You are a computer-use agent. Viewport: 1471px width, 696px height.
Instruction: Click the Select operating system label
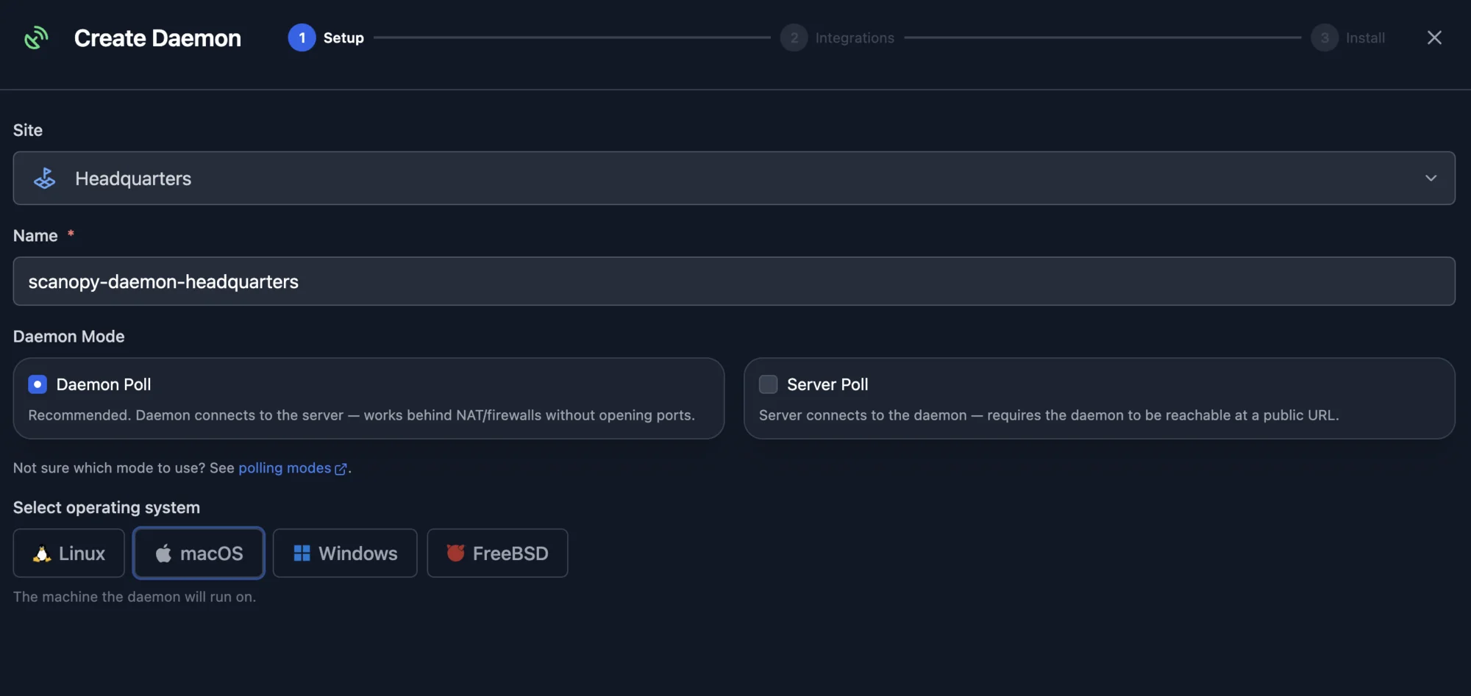107,508
